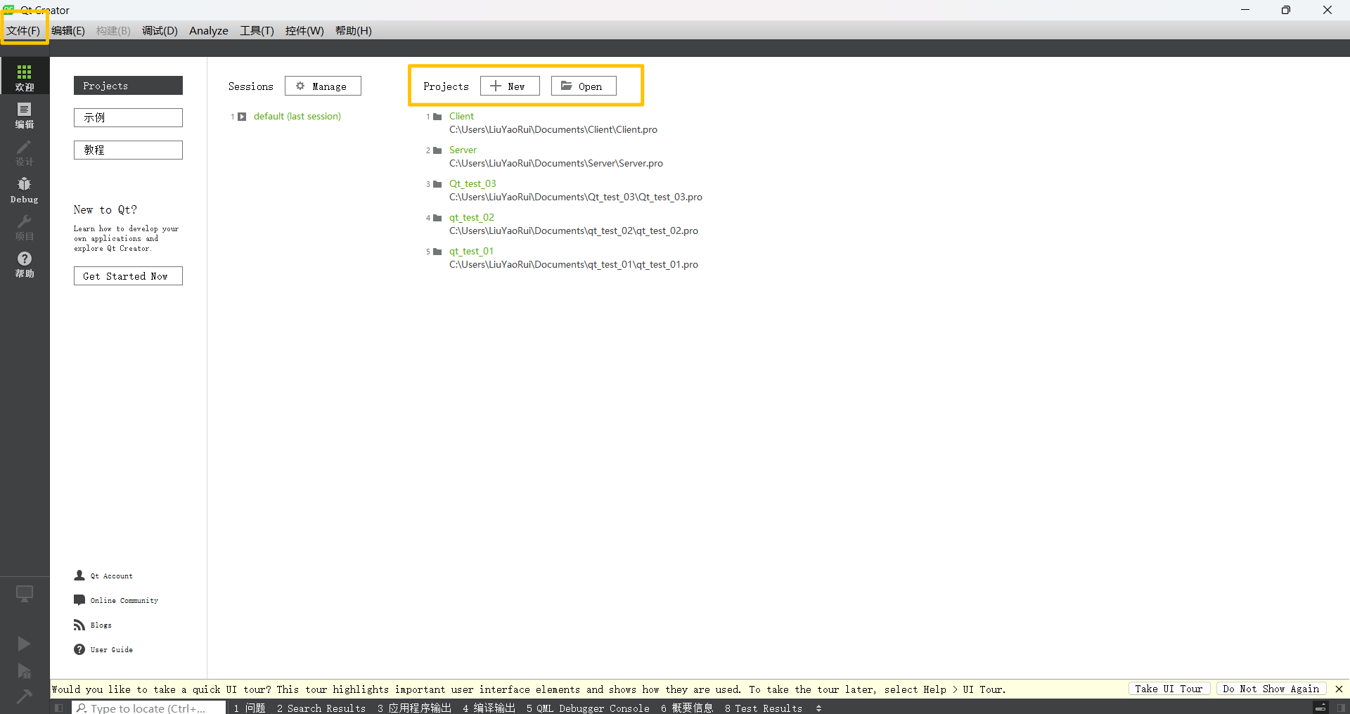Open the default (last session) link
The height and width of the screenshot is (714, 1350).
point(297,117)
